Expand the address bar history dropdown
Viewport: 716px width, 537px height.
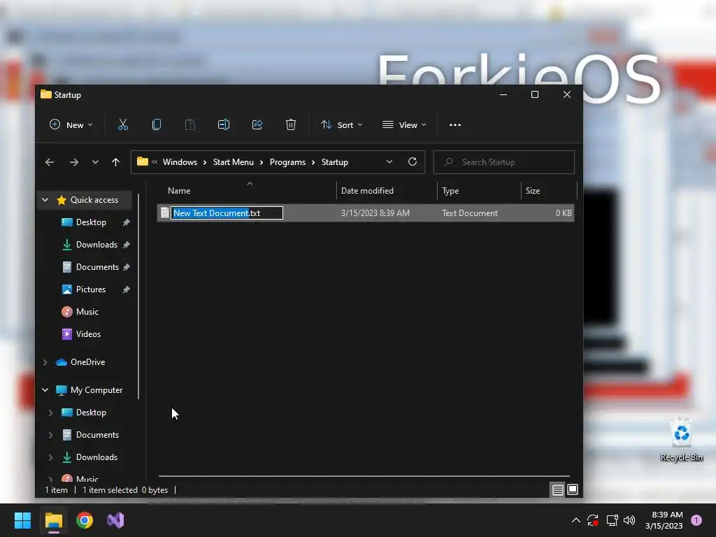coord(389,162)
